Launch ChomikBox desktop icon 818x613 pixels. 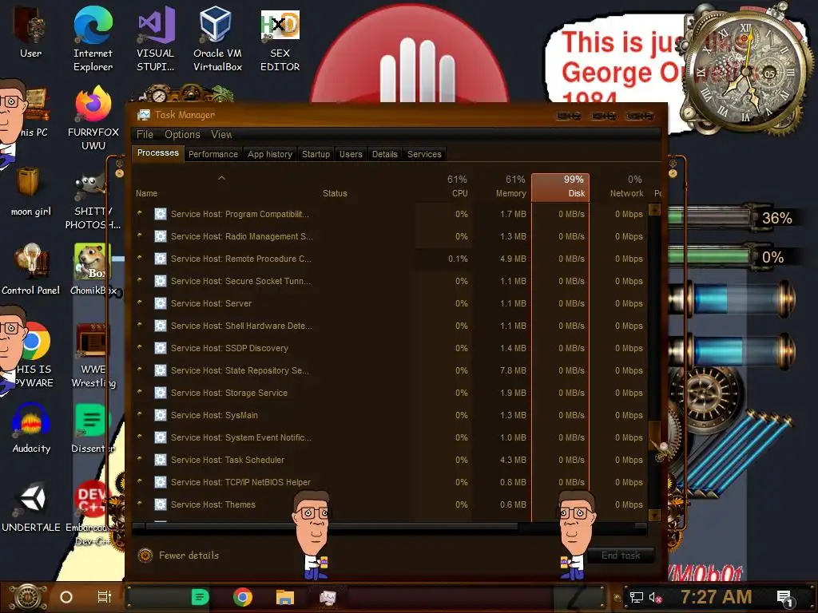coord(93,270)
